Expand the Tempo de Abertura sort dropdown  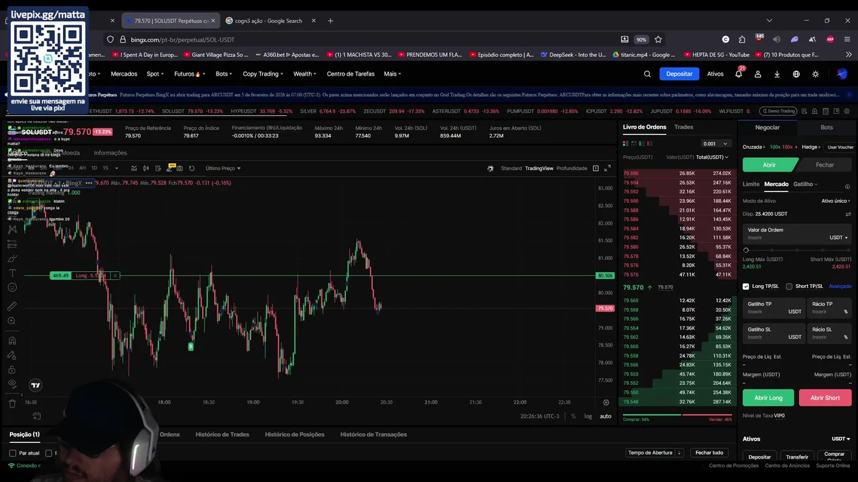tap(655, 453)
